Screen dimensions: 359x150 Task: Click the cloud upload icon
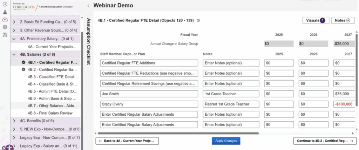[x=5, y=19]
